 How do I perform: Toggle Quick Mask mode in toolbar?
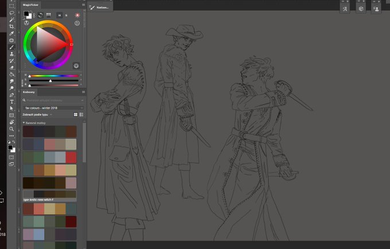tap(11, 157)
